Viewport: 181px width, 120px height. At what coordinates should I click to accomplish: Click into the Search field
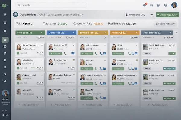tap(52, 5)
